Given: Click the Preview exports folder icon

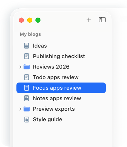Looking at the screenshot, I should (27, 109).
